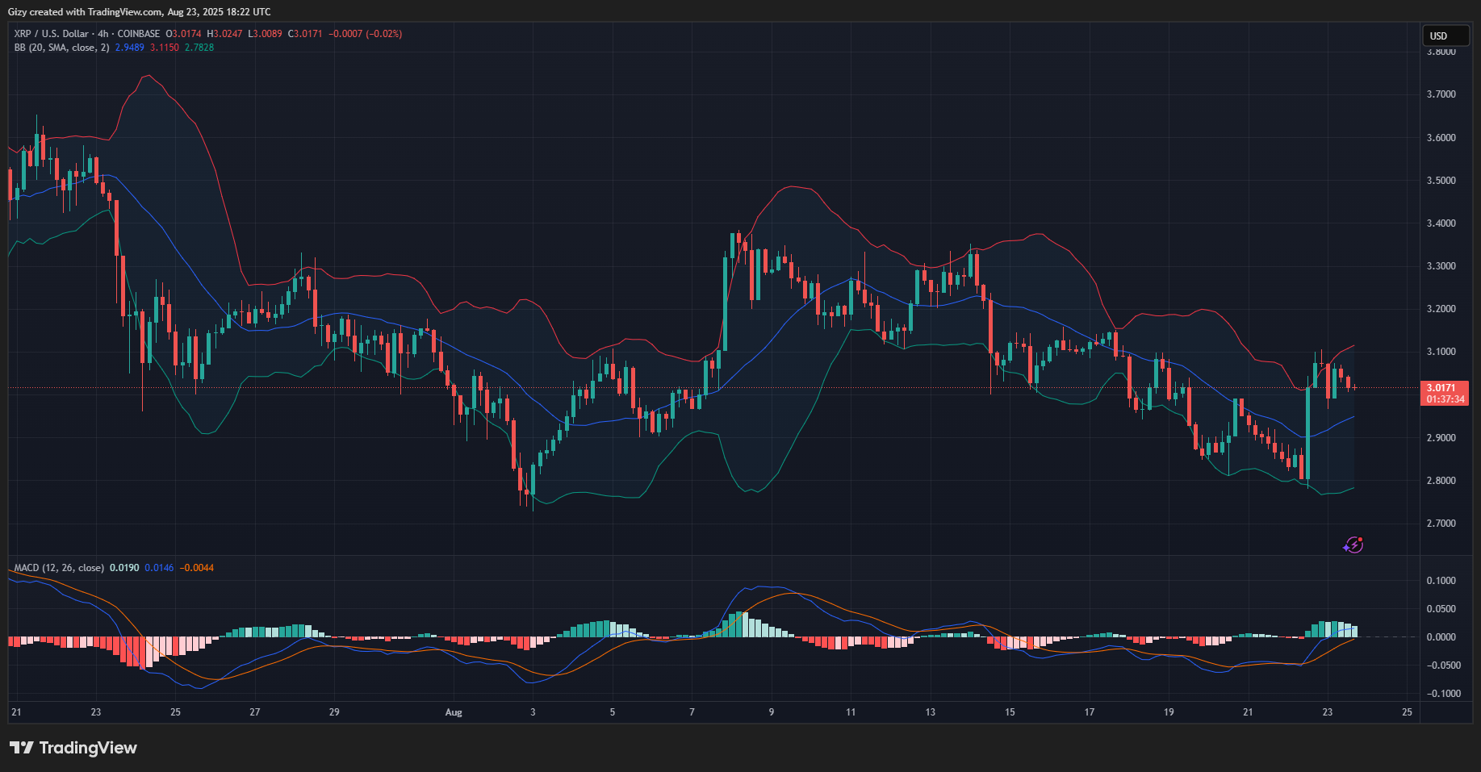
Task: Click the MACD (12, 26, close) legend name
Action: tap(59, 568)
